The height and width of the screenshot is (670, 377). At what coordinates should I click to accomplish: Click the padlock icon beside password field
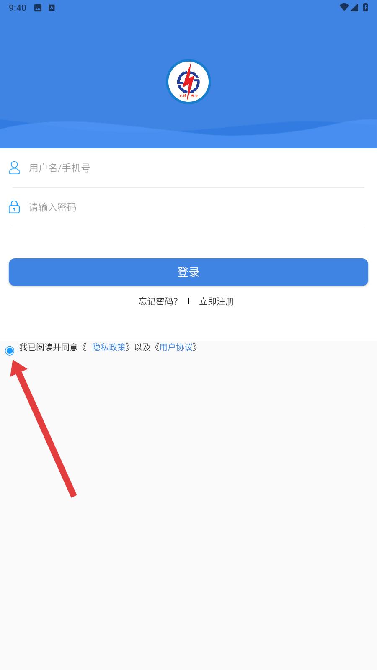14,207
